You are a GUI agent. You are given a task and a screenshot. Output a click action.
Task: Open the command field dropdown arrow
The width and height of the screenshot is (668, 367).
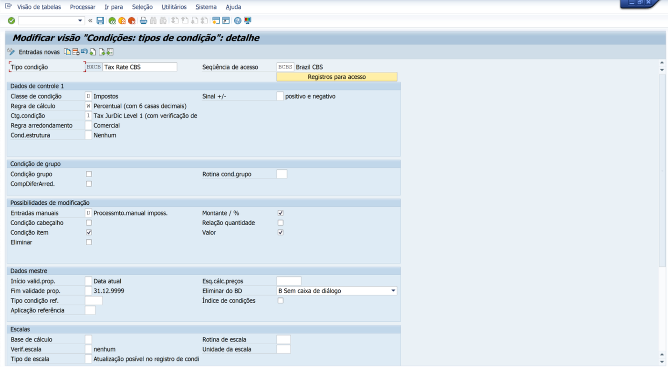point(80,21)
